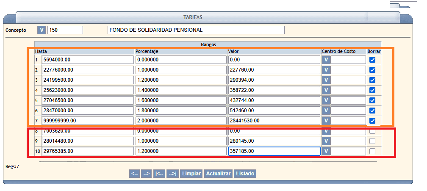427x191 pixels.
Task: Uncheck Borrar checkbox in row 1
Action: pos(372,60)
